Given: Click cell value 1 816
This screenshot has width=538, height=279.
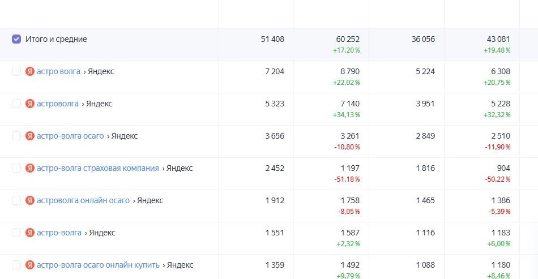Looking at the screenshot, I should pos(425,168).
